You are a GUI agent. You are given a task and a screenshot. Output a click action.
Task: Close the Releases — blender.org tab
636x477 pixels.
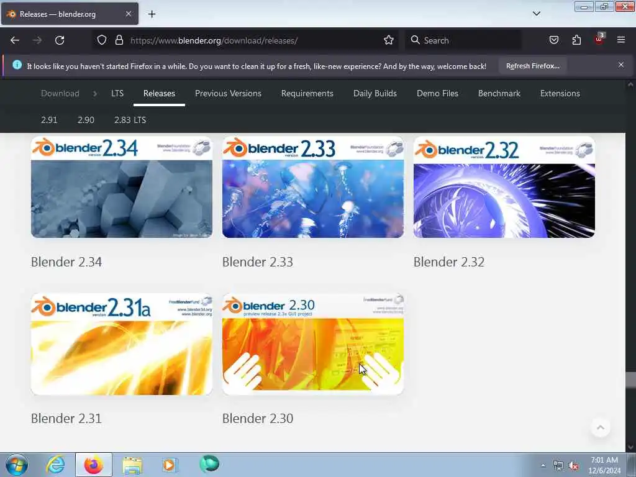click(x=128, y=14)
